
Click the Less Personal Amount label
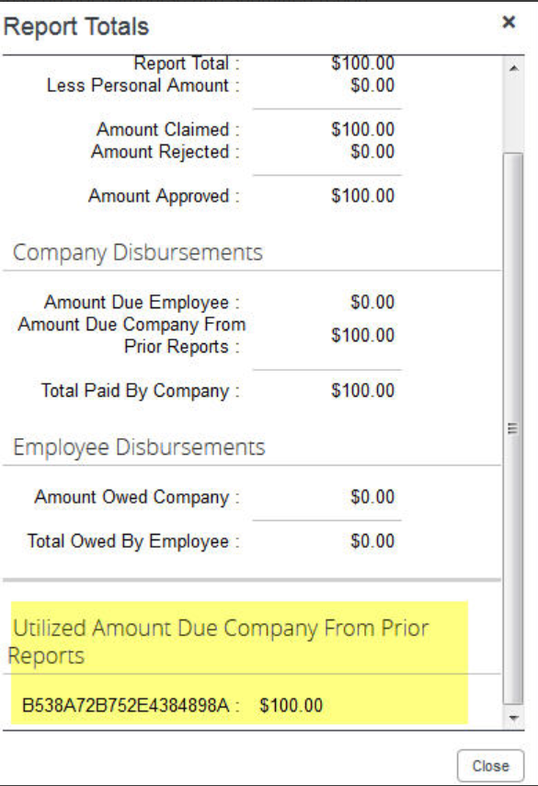point(138,86)
